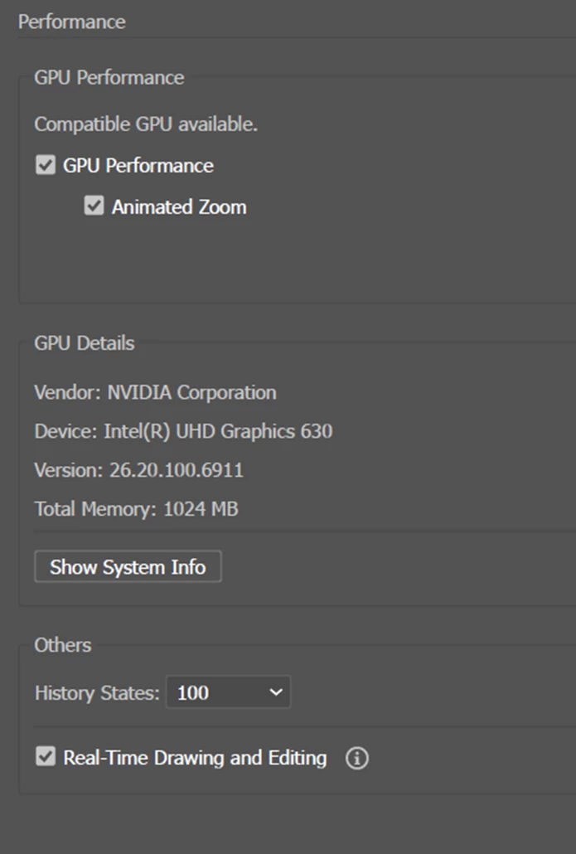Disable Real-Time Drawing and Editing checkbox

(46, 756)
